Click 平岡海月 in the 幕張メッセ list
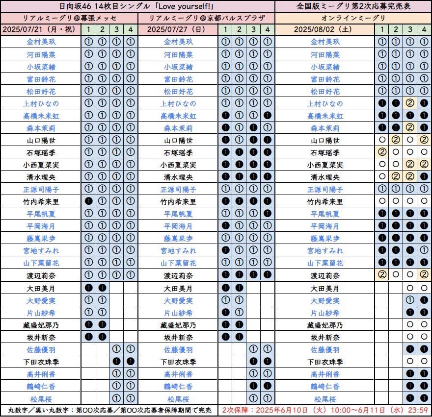The image size is (432, 417). coord(41,226)
